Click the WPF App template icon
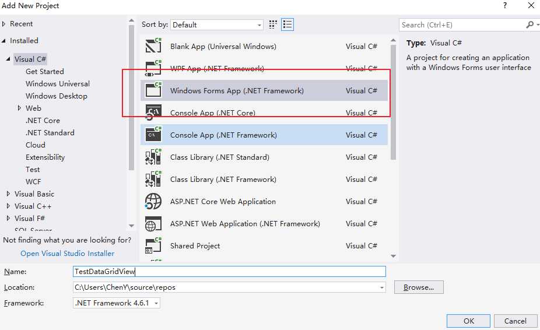 pyautogui.click(x=153, y=68)
